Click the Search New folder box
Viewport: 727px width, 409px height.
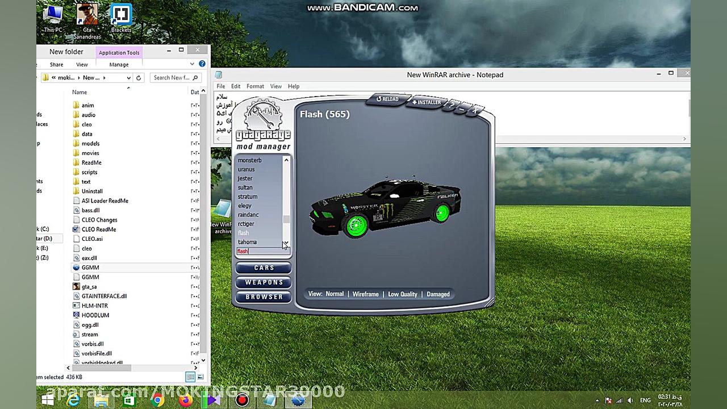(176, 78)
